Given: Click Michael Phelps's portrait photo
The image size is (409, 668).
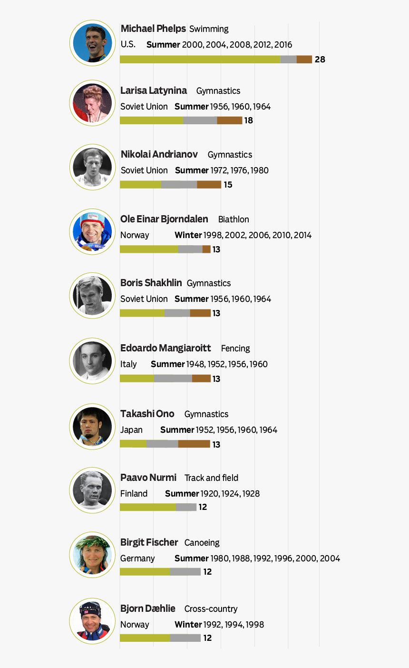Looking at the screenshot, I should 93,43.
